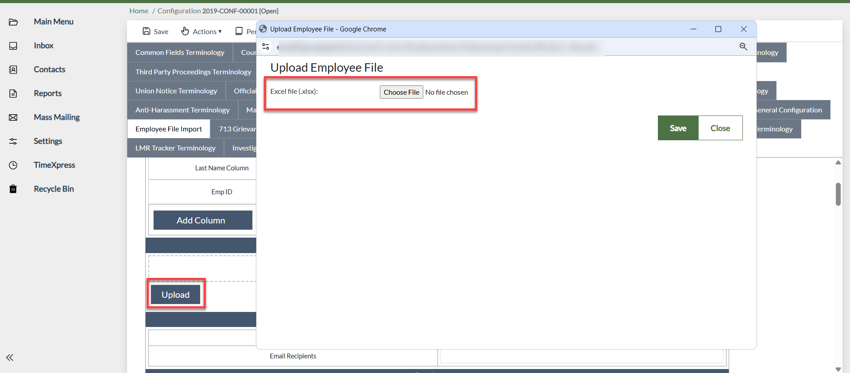
Task: Open Settings section
Action: (x=48, y=141)
